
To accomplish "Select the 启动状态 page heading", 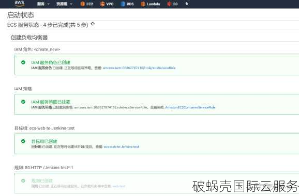I will pos(20,15).
